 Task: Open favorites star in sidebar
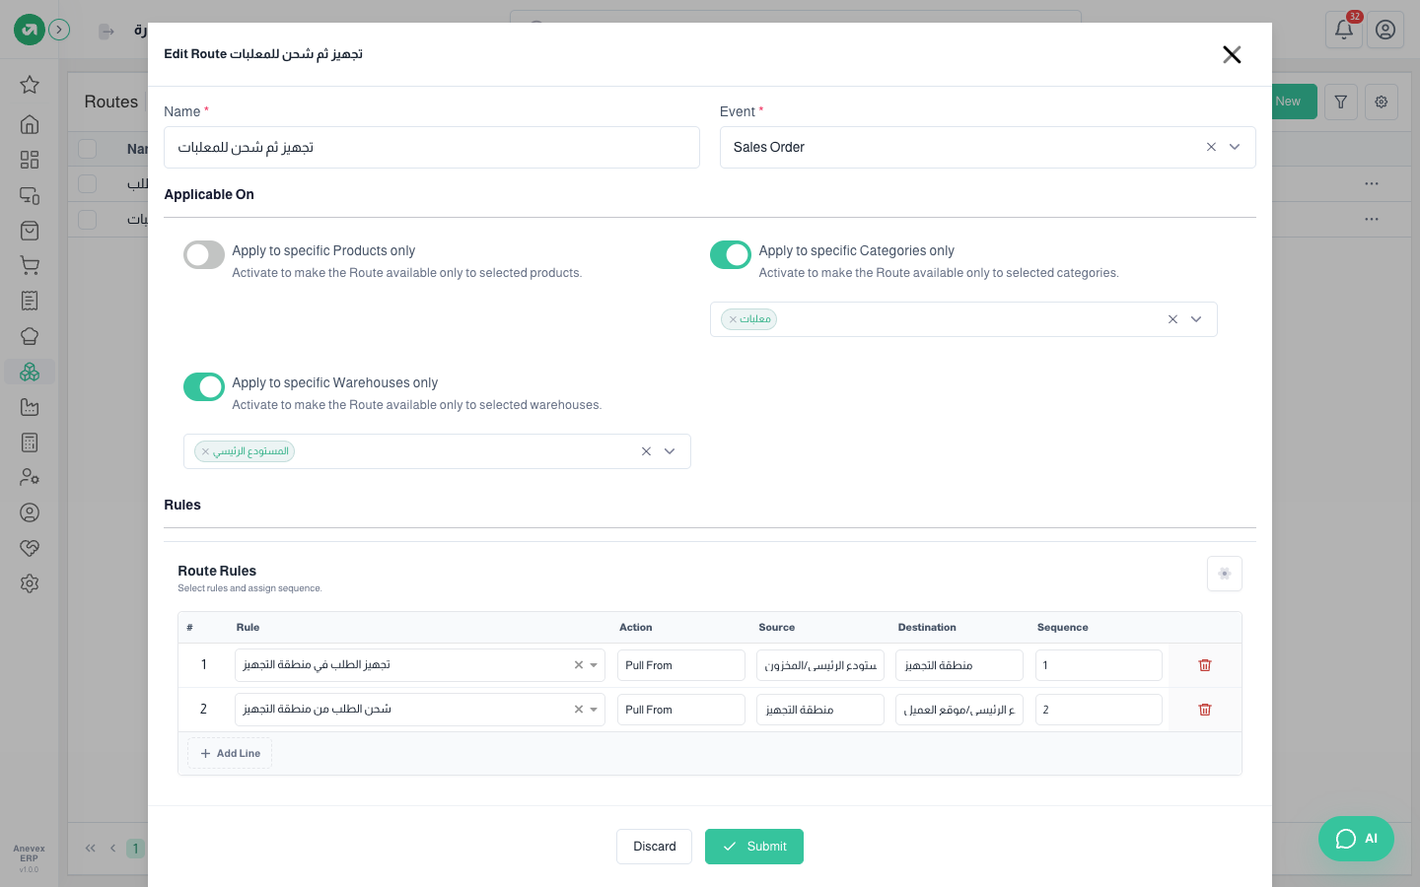click(x=30, y=85)
